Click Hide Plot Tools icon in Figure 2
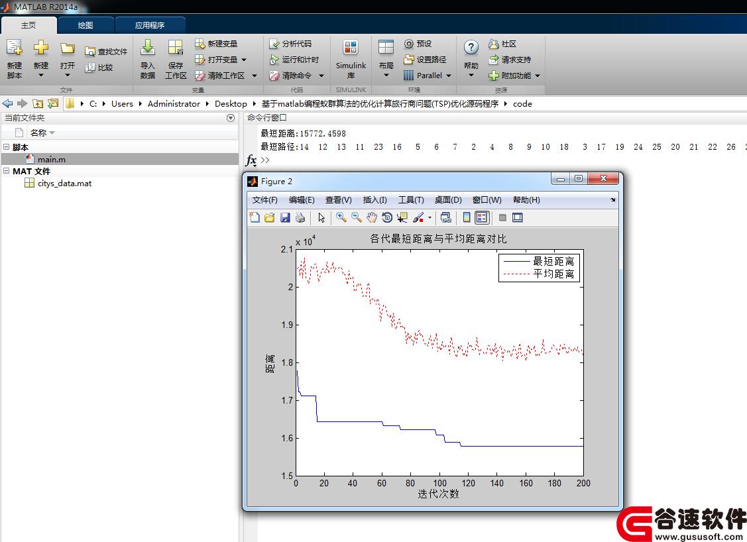The image size is (747, 542). (502, 217)
